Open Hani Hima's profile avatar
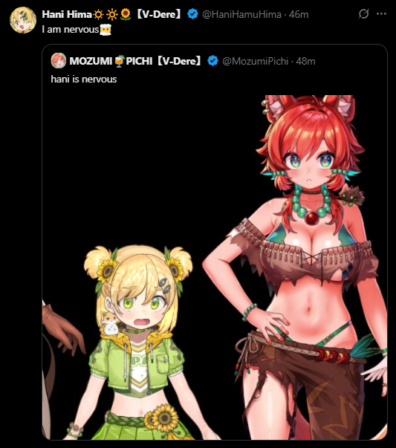 tap(23, 20)
